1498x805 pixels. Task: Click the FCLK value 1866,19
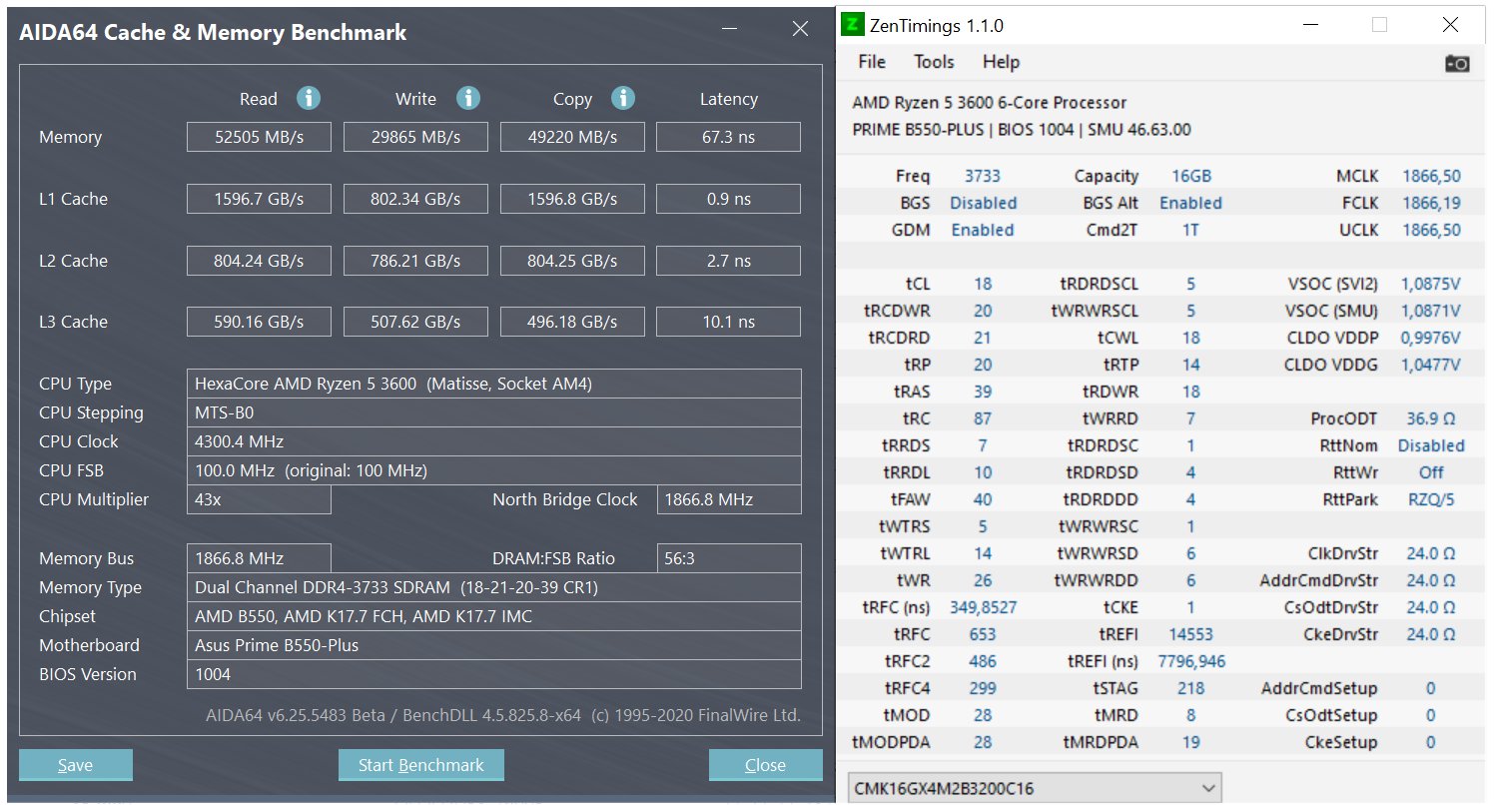coord(1430,203)
